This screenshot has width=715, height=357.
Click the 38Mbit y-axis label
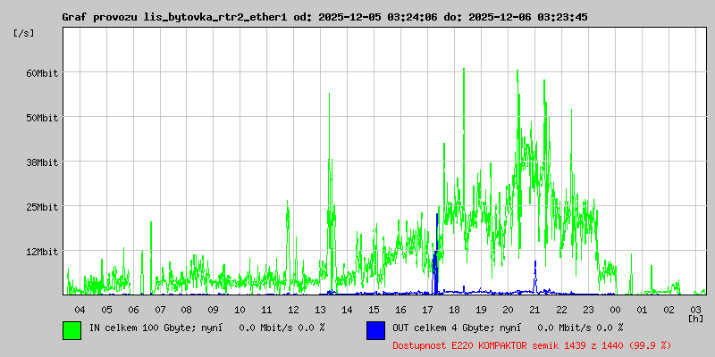tap(42, 162)
